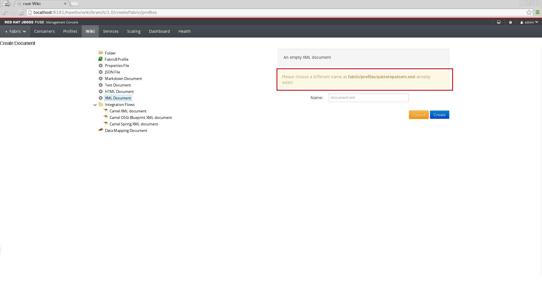Go back with browser back arrow
Screen dimensions: 542x305
[x=5, y=12]
